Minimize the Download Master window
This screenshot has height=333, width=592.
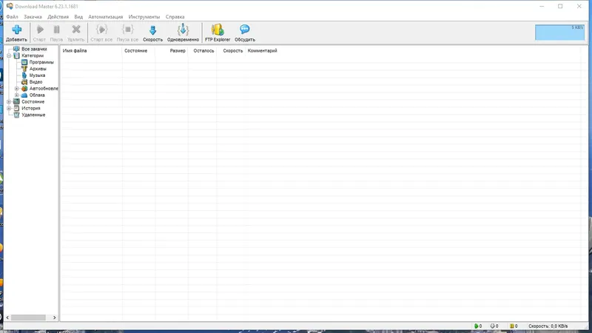(x=542, y=7)
